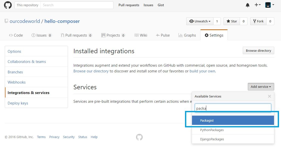Go to the Wiki tab
This screenshot has height=148, width=281.
pyautogui.click(x=140, y=35)
